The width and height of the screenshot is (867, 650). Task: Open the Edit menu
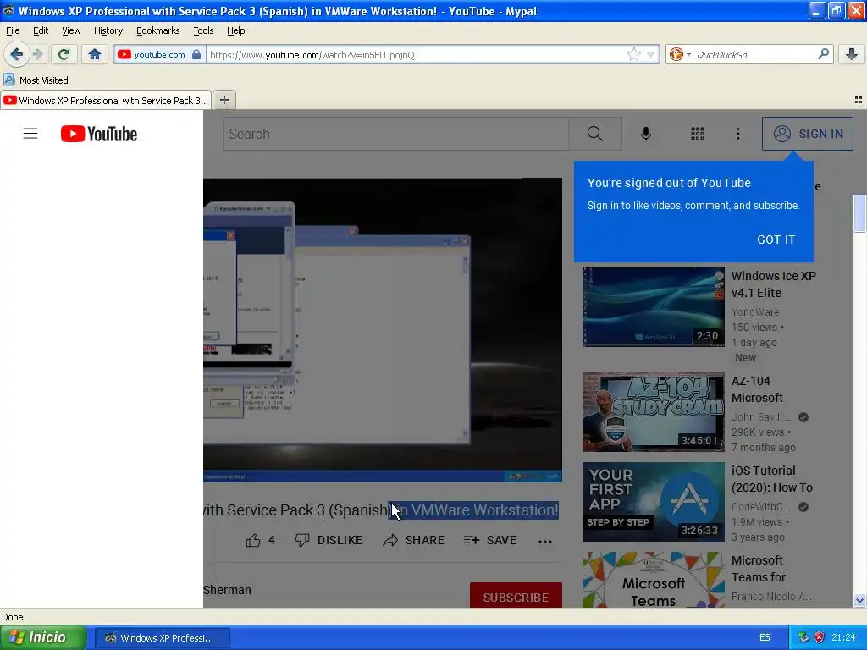pyautogui.click(x=41, y=30)
